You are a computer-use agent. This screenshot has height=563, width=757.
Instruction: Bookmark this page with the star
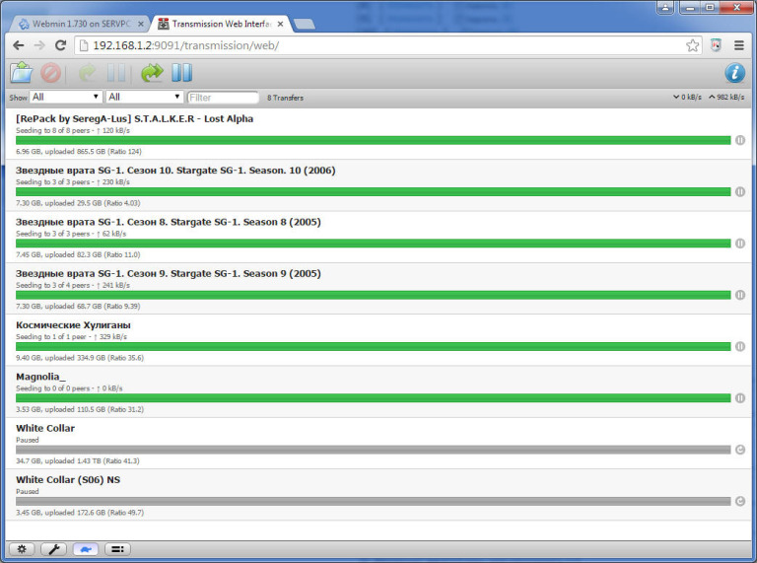(x=692, y=45)
